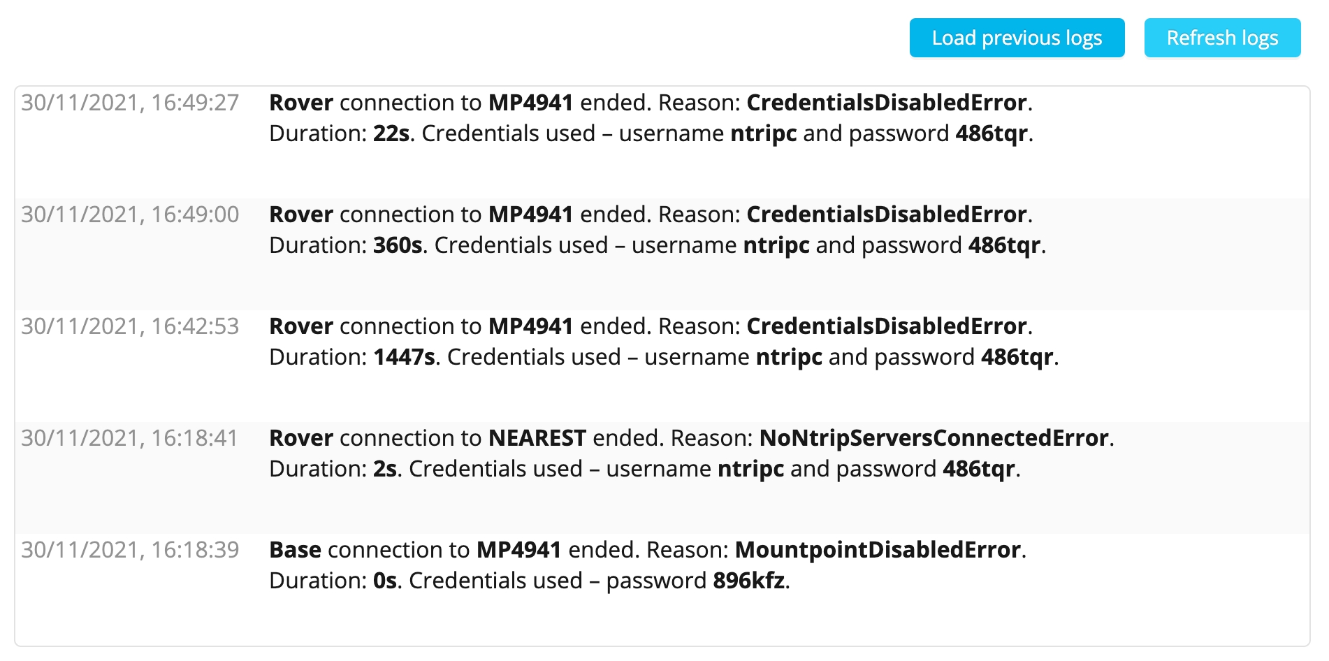Image resolution: width=1329 pixels, height=661 pixels.
Task: Click the password 896kfz text
Action: click(x=748, y=581)
